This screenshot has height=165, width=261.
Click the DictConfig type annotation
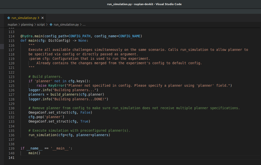click(x=58, y=41)
